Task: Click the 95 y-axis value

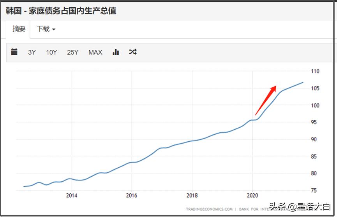Action: (x=314, y=122)
